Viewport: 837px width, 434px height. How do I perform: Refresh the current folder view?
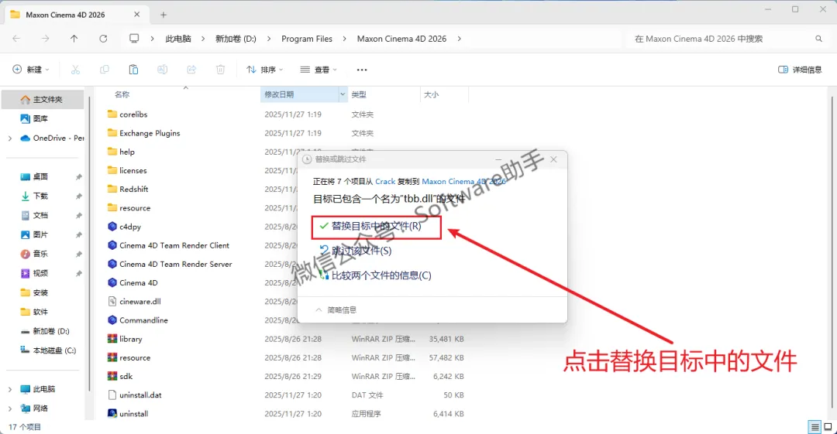103,39
